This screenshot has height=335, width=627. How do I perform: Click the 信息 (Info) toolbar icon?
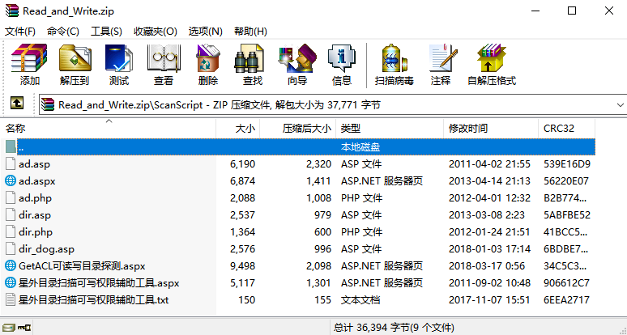coord(342,58)
